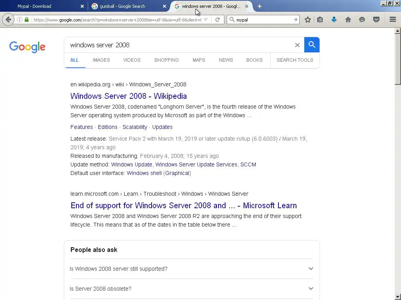Open the Features sitelink
The height and width of the screenshot is (300, 401).
(81, 127)
